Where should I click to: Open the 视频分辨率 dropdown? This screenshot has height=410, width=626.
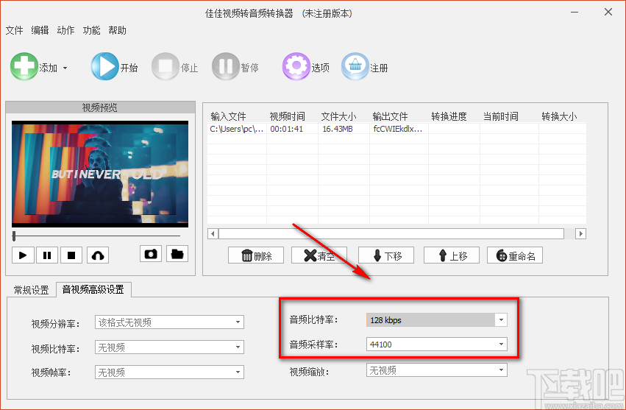[169, 322]
